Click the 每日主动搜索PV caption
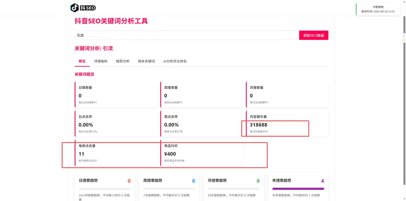The width and height of the screenshot is (406, 201). 88,102
